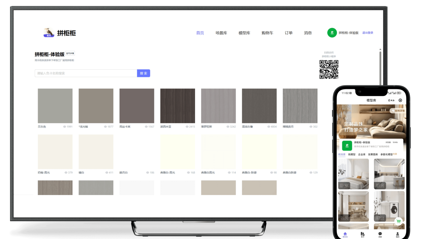426x239 pixels.
Task: Click the green user avatar icon in header
Action: 332,33
